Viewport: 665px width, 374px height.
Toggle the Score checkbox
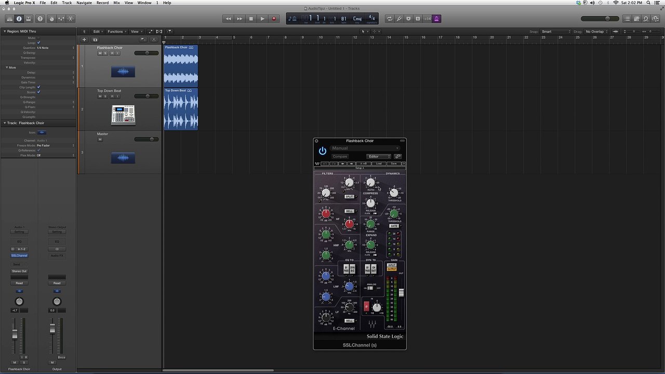click(x=38, y=92)
